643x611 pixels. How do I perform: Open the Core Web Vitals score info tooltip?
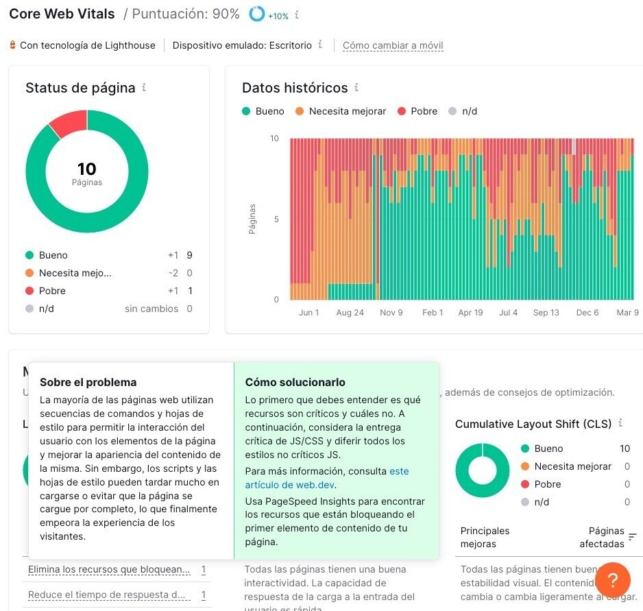pos(296,14)
